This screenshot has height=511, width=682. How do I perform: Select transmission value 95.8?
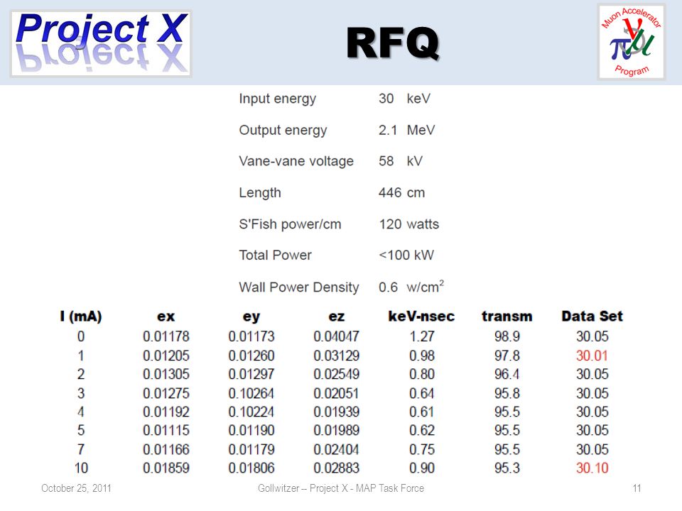pyautogui.click(x=507, y=394)
